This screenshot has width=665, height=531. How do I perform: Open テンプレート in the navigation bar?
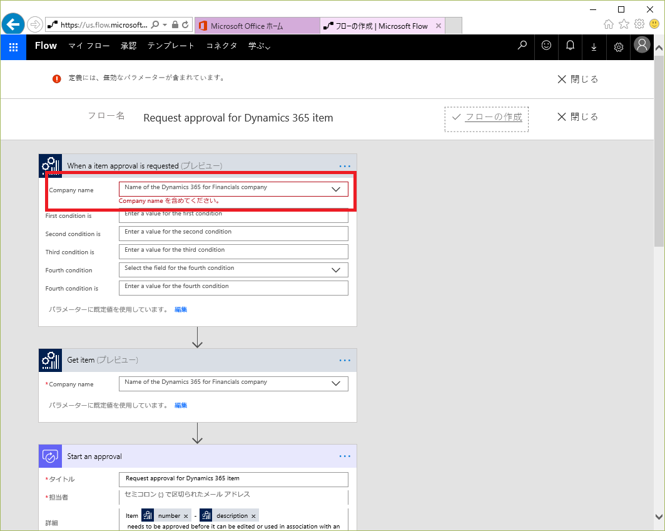[x=171, y=46]
